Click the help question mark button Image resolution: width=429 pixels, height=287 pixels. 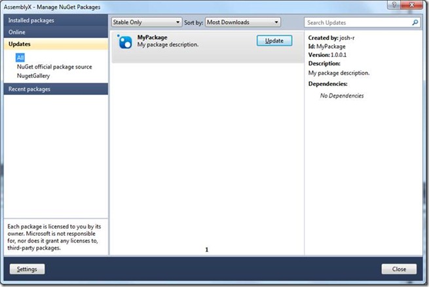click(x=394, y=5)
